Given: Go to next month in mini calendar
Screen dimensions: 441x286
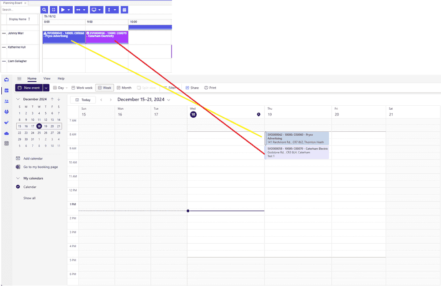Looking at the screenshot, I should [x=59, y=99].
